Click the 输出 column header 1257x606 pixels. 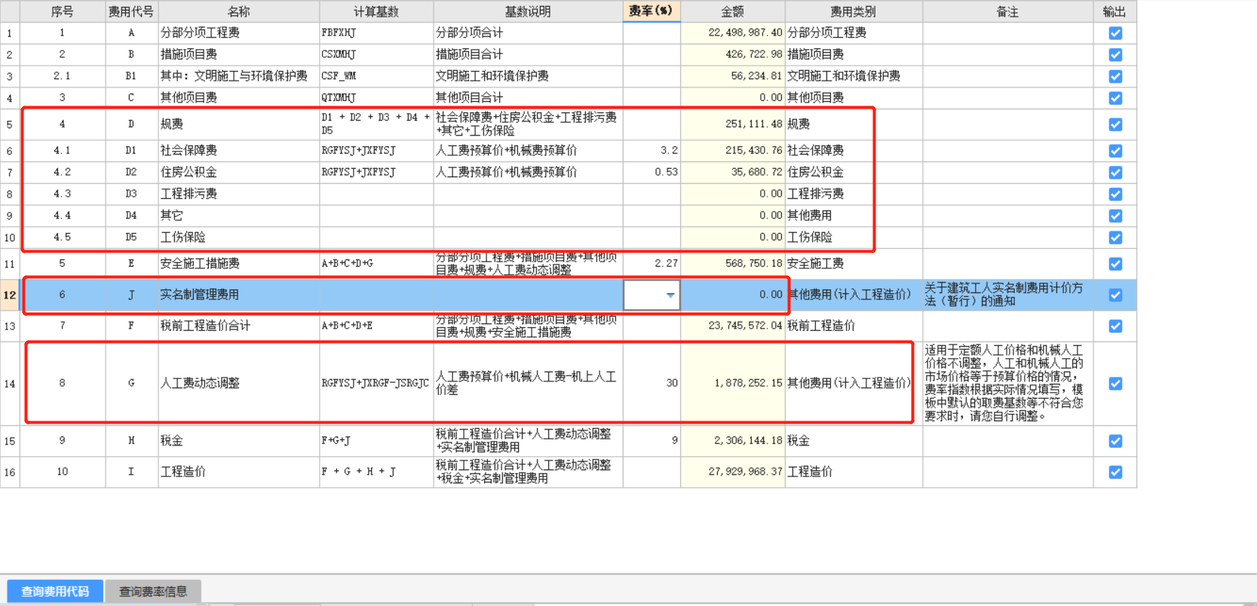(1114, 11)
